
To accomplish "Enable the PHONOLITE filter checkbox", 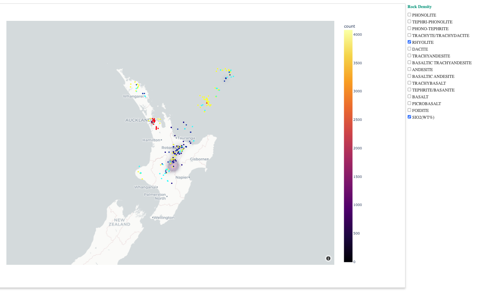I will [409, 14].
